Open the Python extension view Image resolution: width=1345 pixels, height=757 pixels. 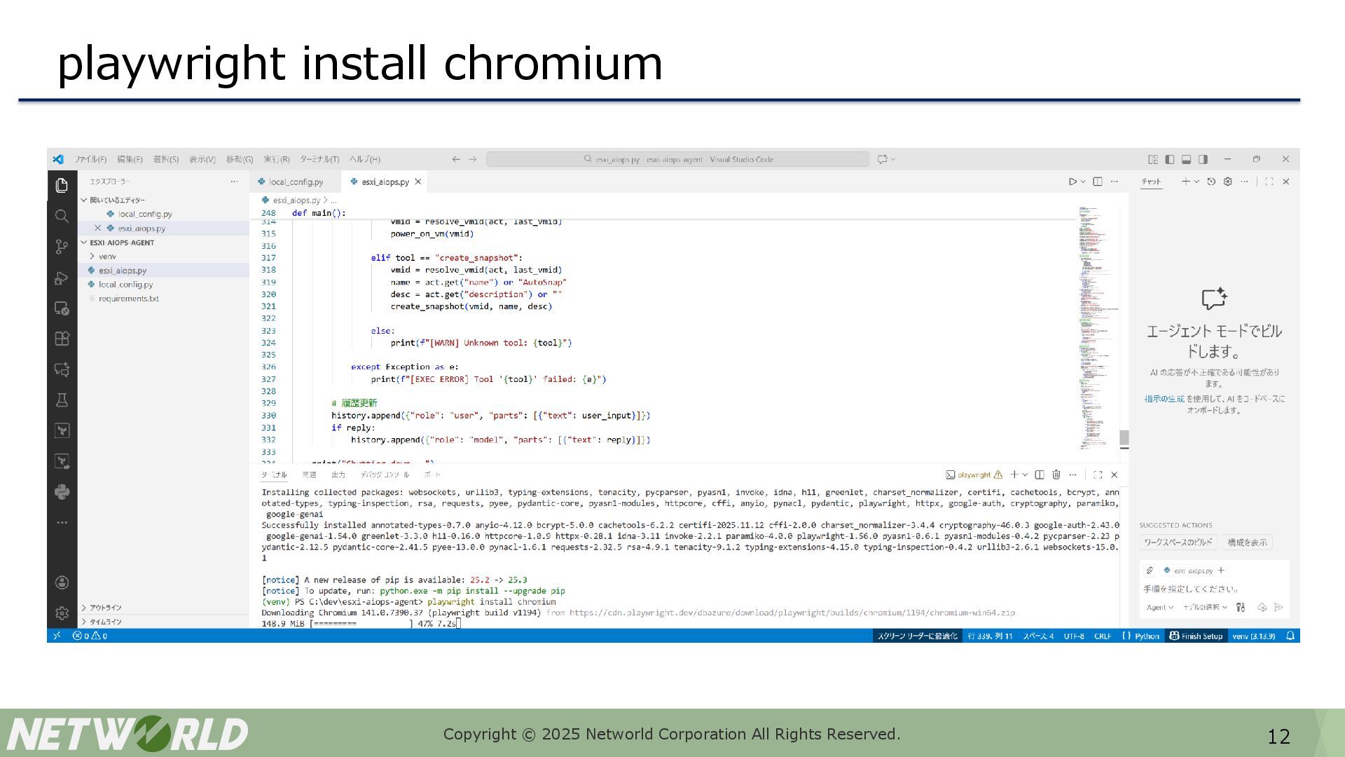[x=62, y=492]
